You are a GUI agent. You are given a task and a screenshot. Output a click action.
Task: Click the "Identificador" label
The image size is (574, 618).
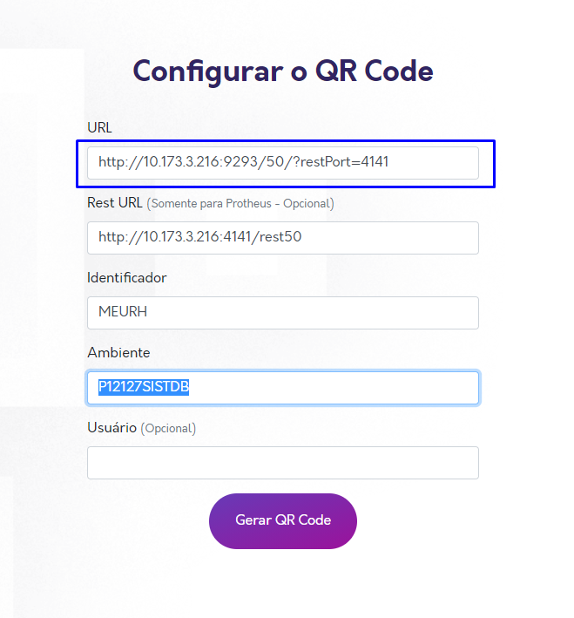coord(126,277)
